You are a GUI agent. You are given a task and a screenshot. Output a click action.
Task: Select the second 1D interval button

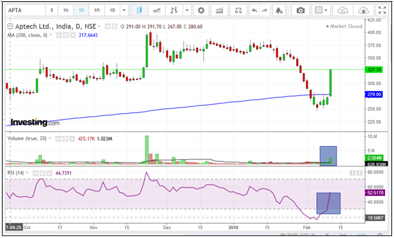click(x=112, y=10)
